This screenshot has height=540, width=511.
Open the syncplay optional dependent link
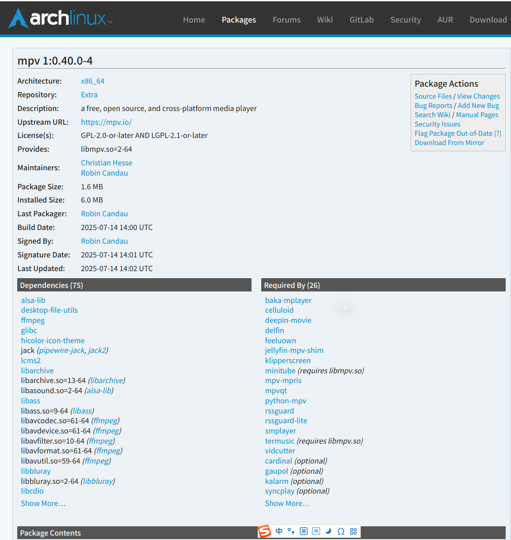280,491
